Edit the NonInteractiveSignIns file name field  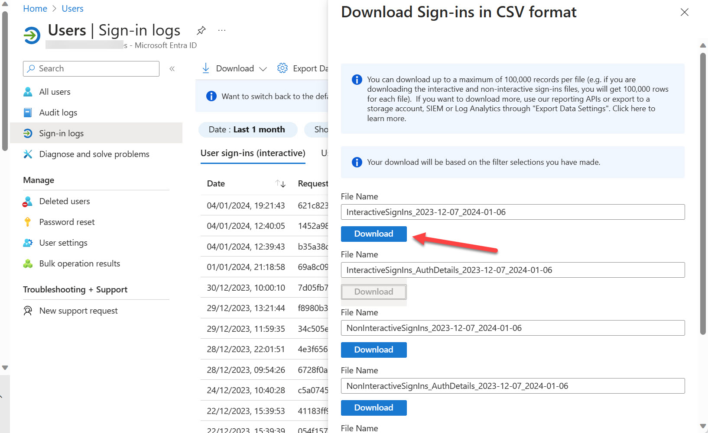(513, 328)
